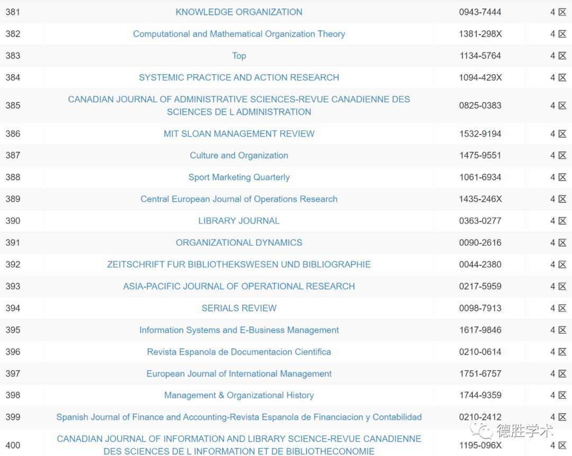Select ISSN 1532-9194 cell
The width and height of the screenshot is (572, 456).
(x=480, y=133)
